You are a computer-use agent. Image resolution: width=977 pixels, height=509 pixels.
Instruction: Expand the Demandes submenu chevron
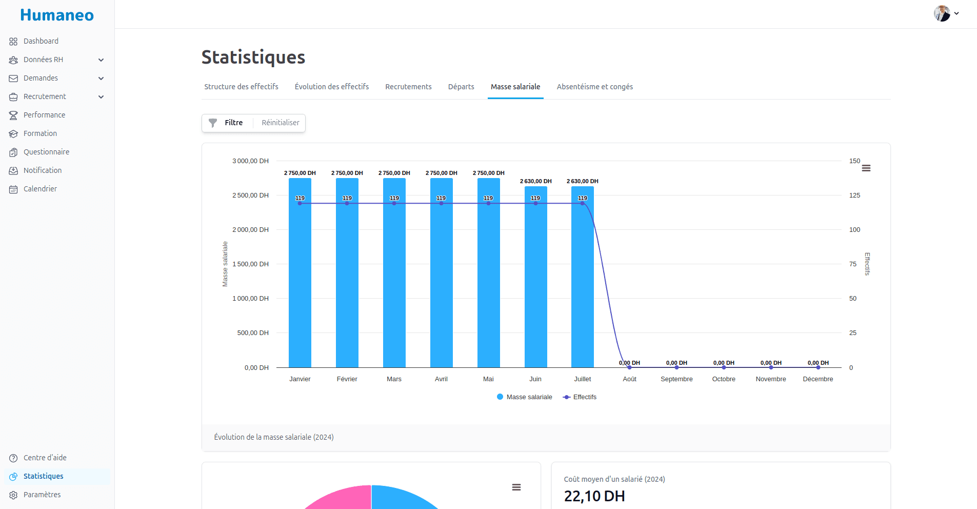101,79
